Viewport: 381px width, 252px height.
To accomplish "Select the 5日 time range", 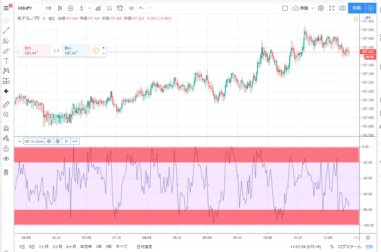I will tap(32, 247).
